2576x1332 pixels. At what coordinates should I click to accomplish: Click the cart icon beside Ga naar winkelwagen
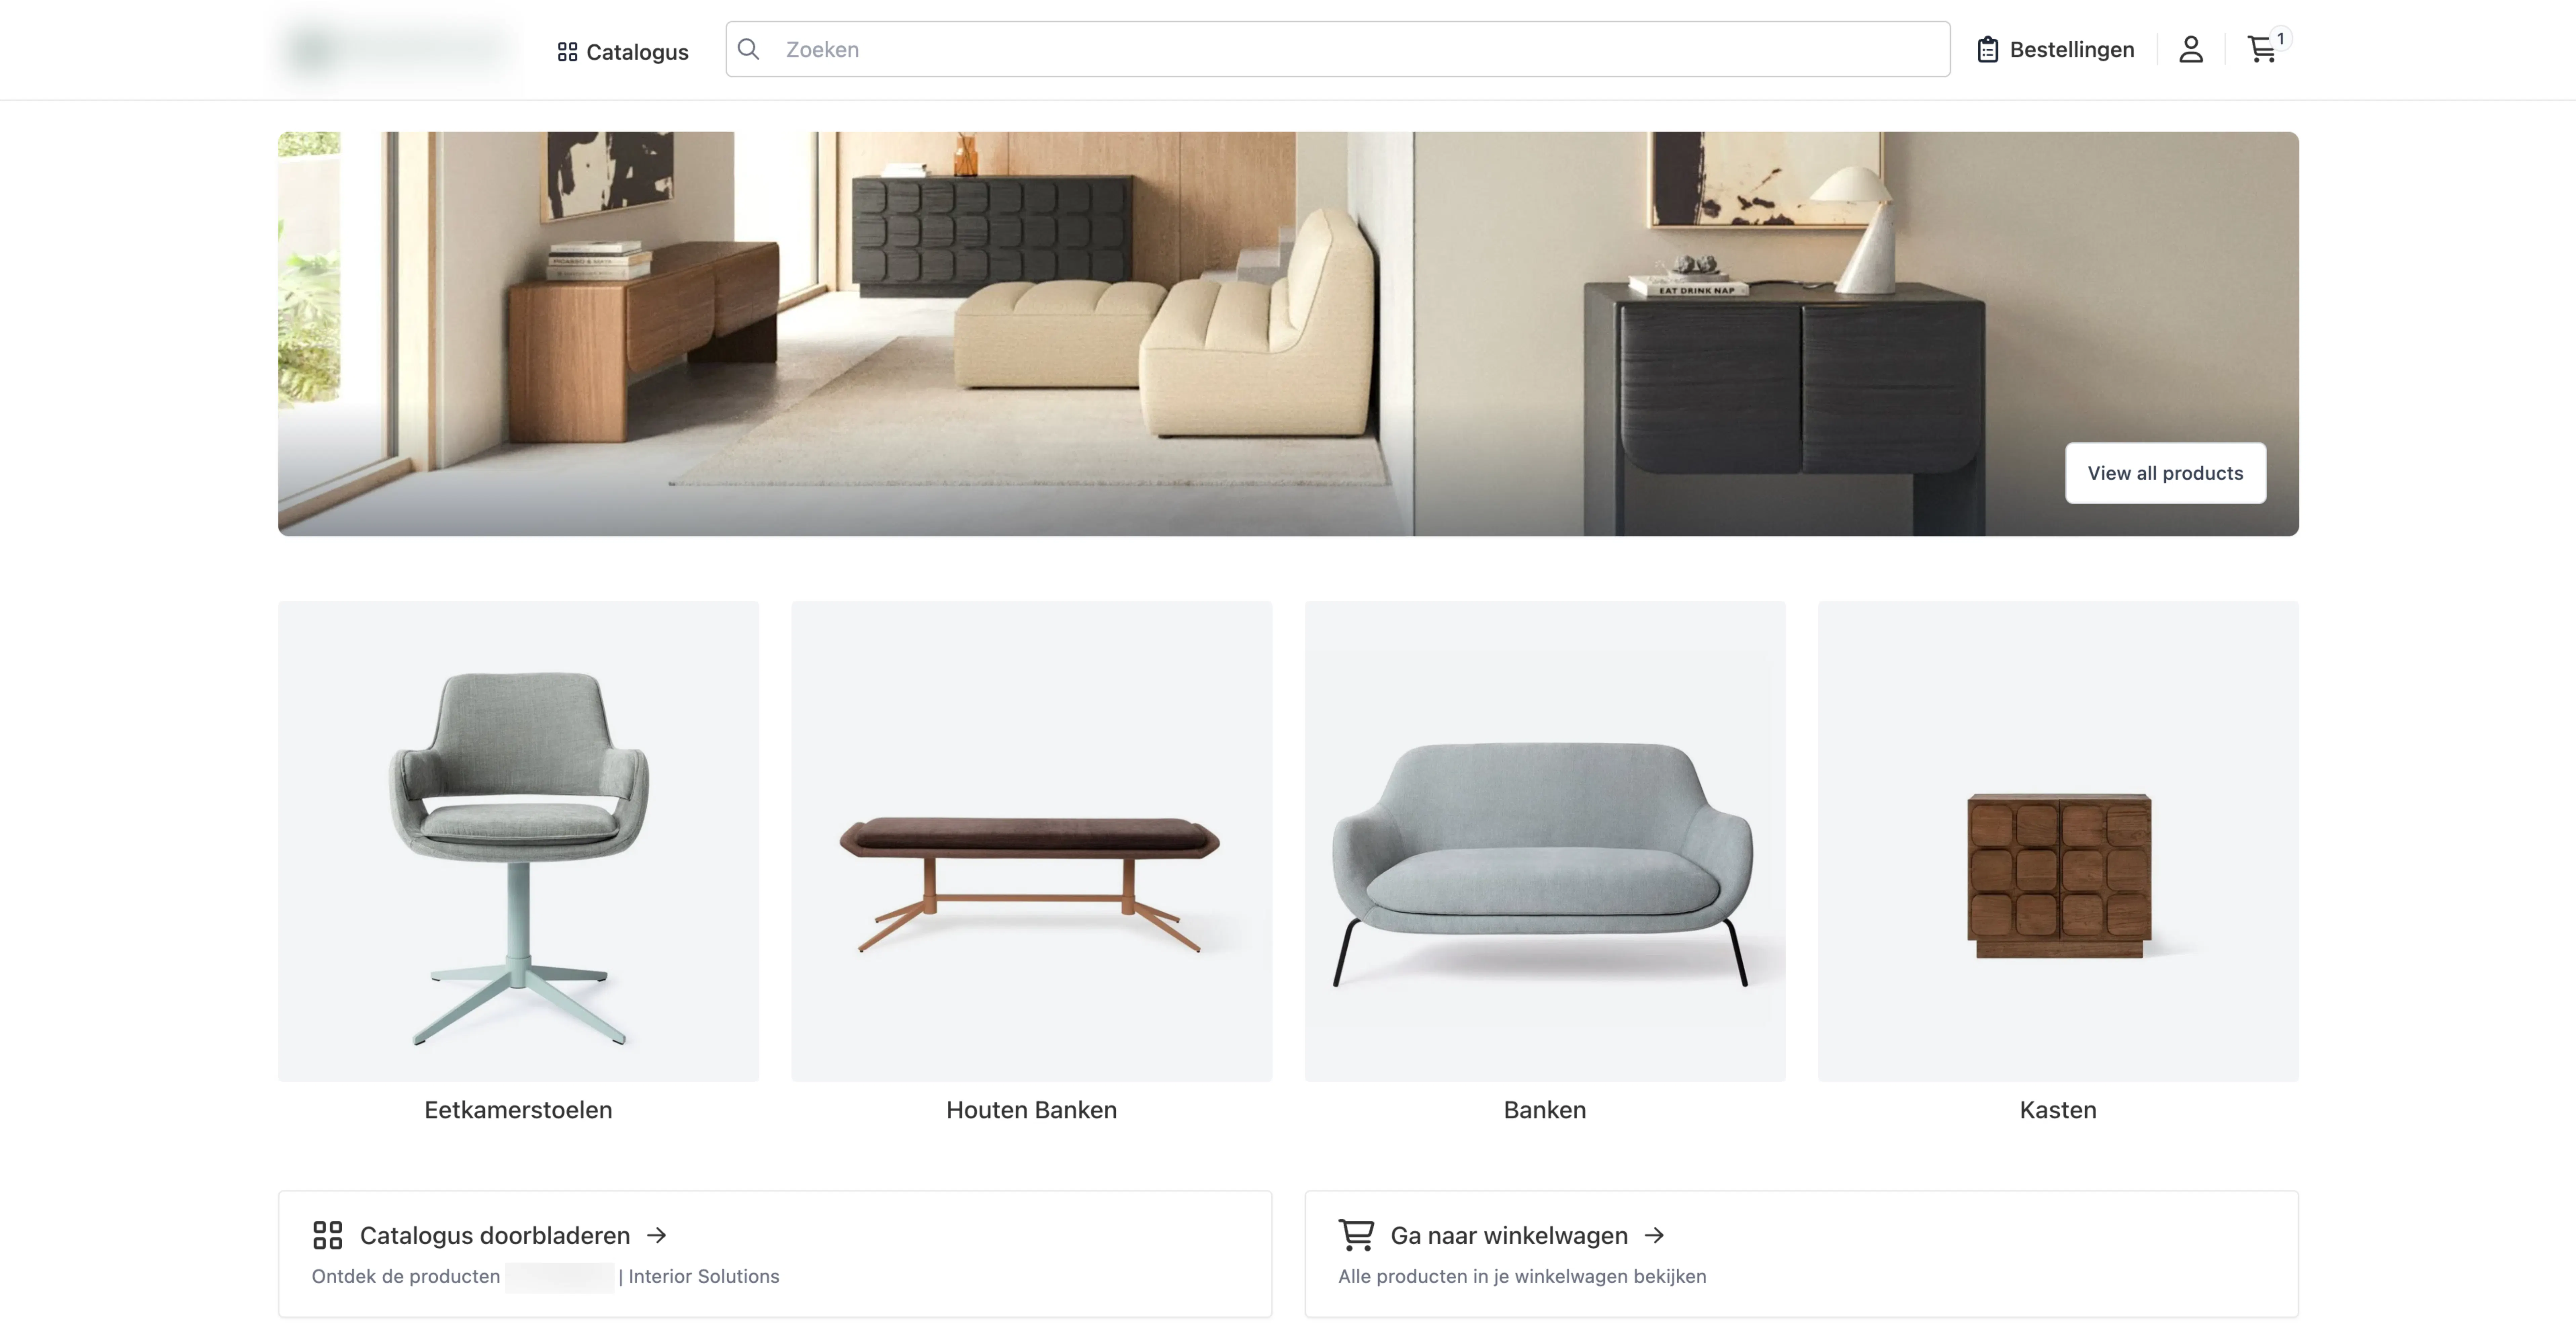(x=1356, y=1235)
